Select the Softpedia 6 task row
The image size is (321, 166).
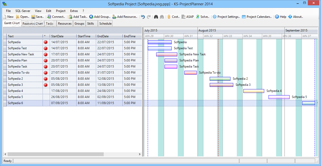click(73, 103)
